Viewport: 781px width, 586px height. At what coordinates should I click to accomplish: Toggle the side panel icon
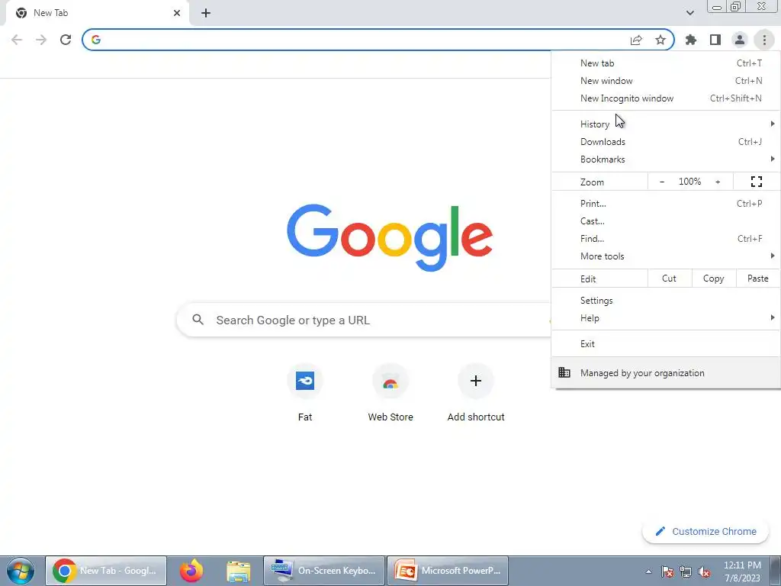715,40
